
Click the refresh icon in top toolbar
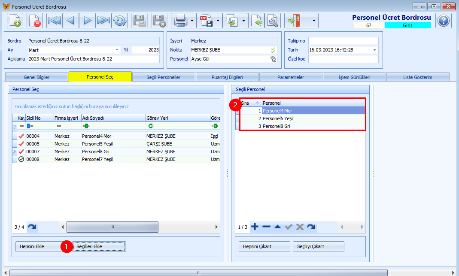click(x=120, y=21)
